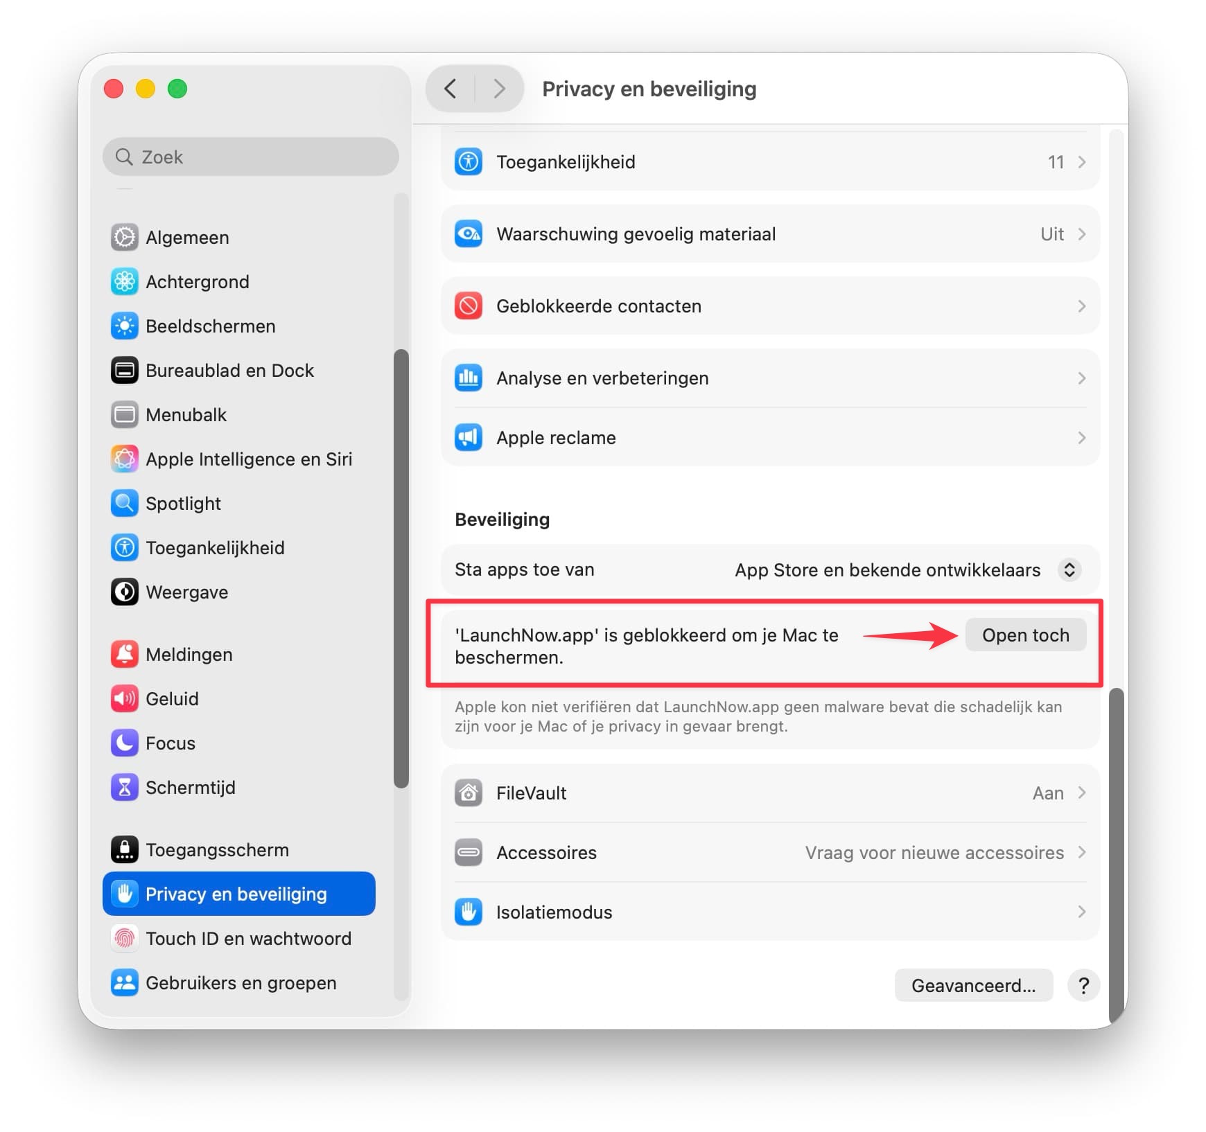Select the Geblokkeerde contacten icon
Viewport: 1206px width, 1132px height.
pyautogui.click(x=469, y=306)
